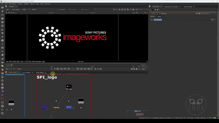This screenshot has height=123, width=219.
Task: Click the size value input field
Action: tap(158, 20)
